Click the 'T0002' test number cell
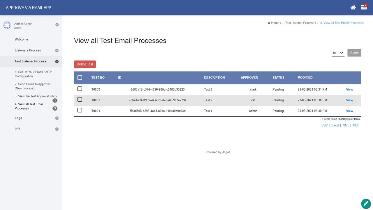Image resolution: width=373 pixels, height=210 pixels. 96,100
